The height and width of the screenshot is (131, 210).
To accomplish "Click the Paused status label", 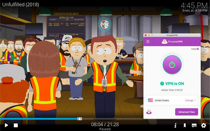I will (x=105, y=129).
